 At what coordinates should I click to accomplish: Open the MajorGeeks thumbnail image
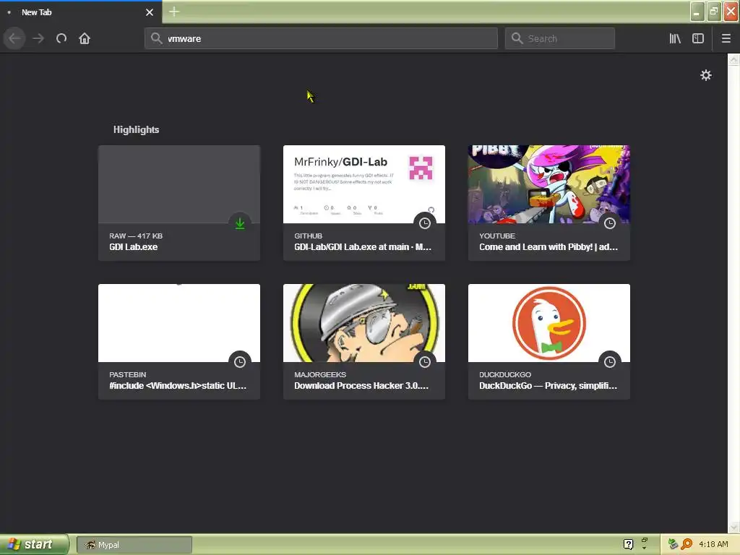click(364, 323)
